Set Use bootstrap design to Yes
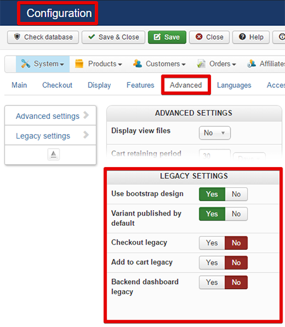The height and width of the screenshot is (327, 285). [x=212, y=194]
